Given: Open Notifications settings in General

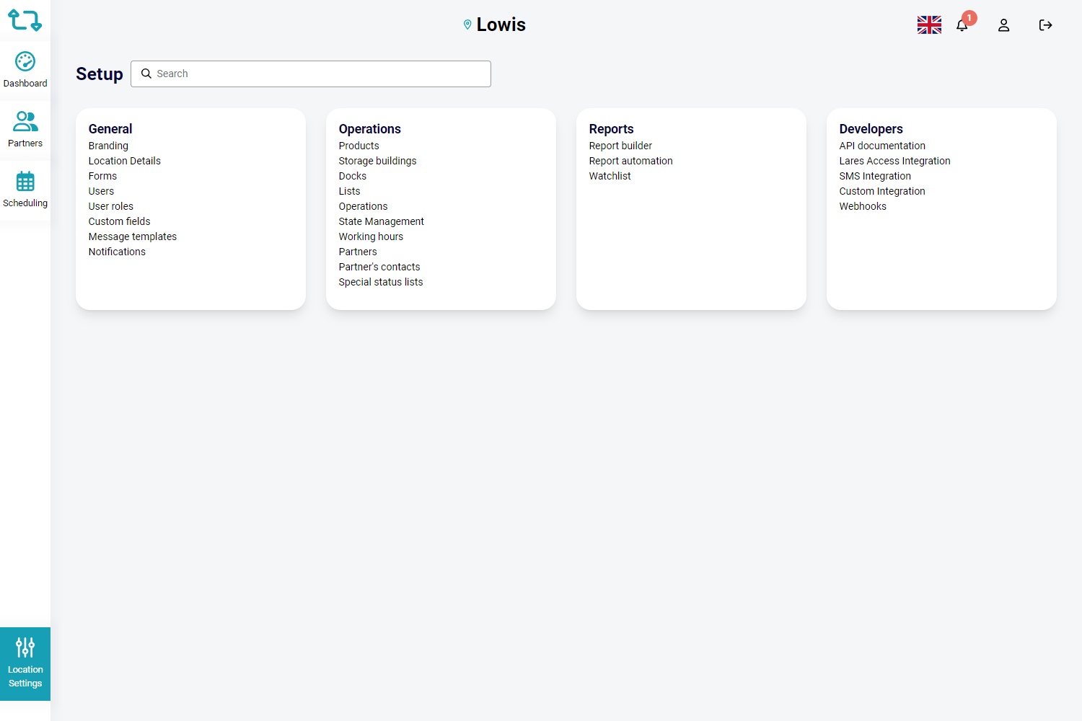Looking at the screenshot, I should pyautogui.click(x=117, y=252).
